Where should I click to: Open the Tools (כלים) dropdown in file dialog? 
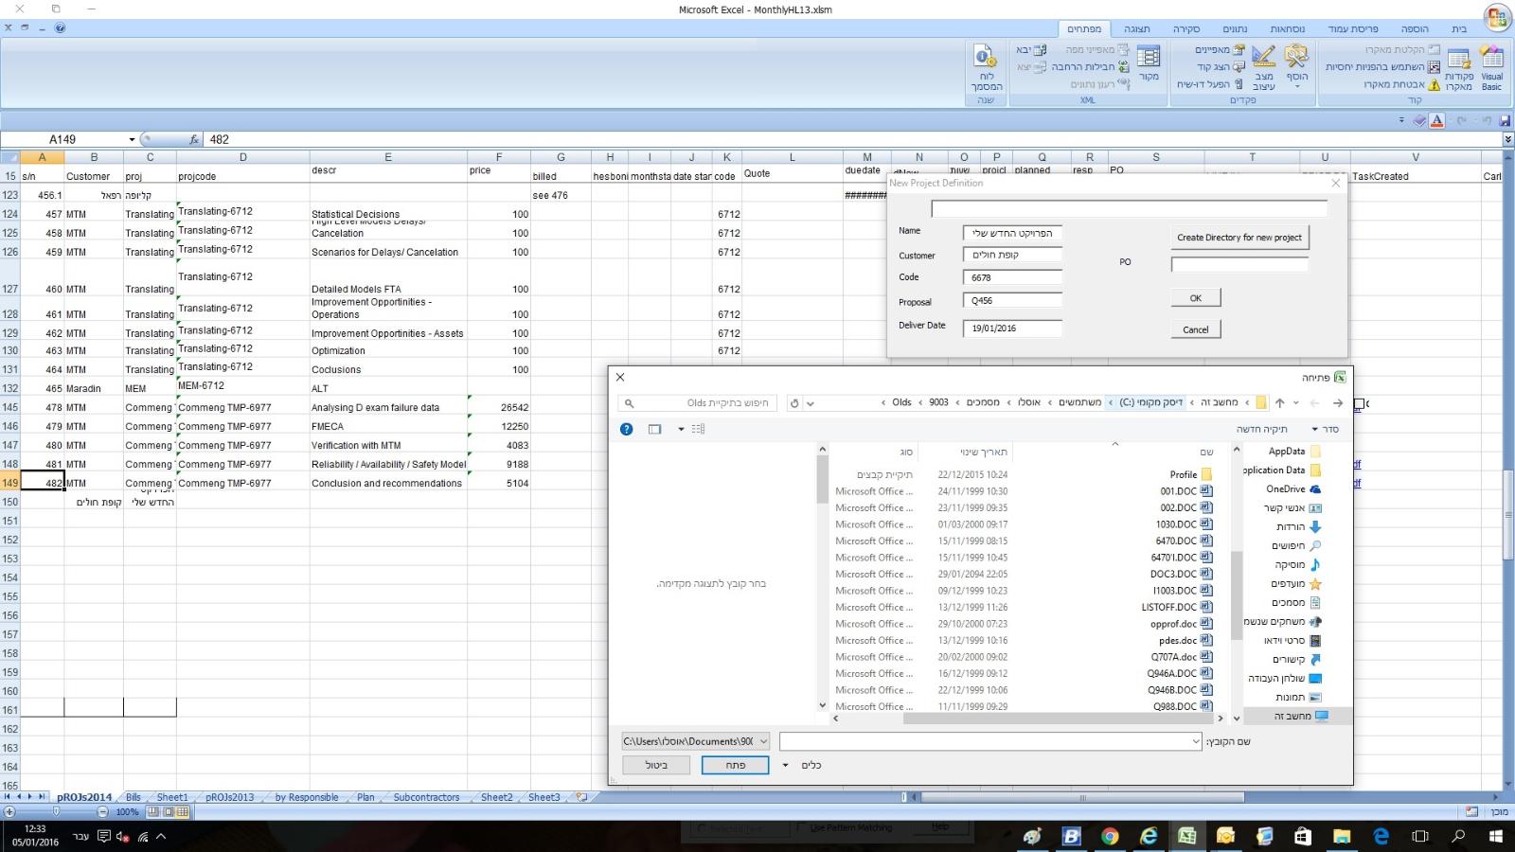click(x=804, y=765)
